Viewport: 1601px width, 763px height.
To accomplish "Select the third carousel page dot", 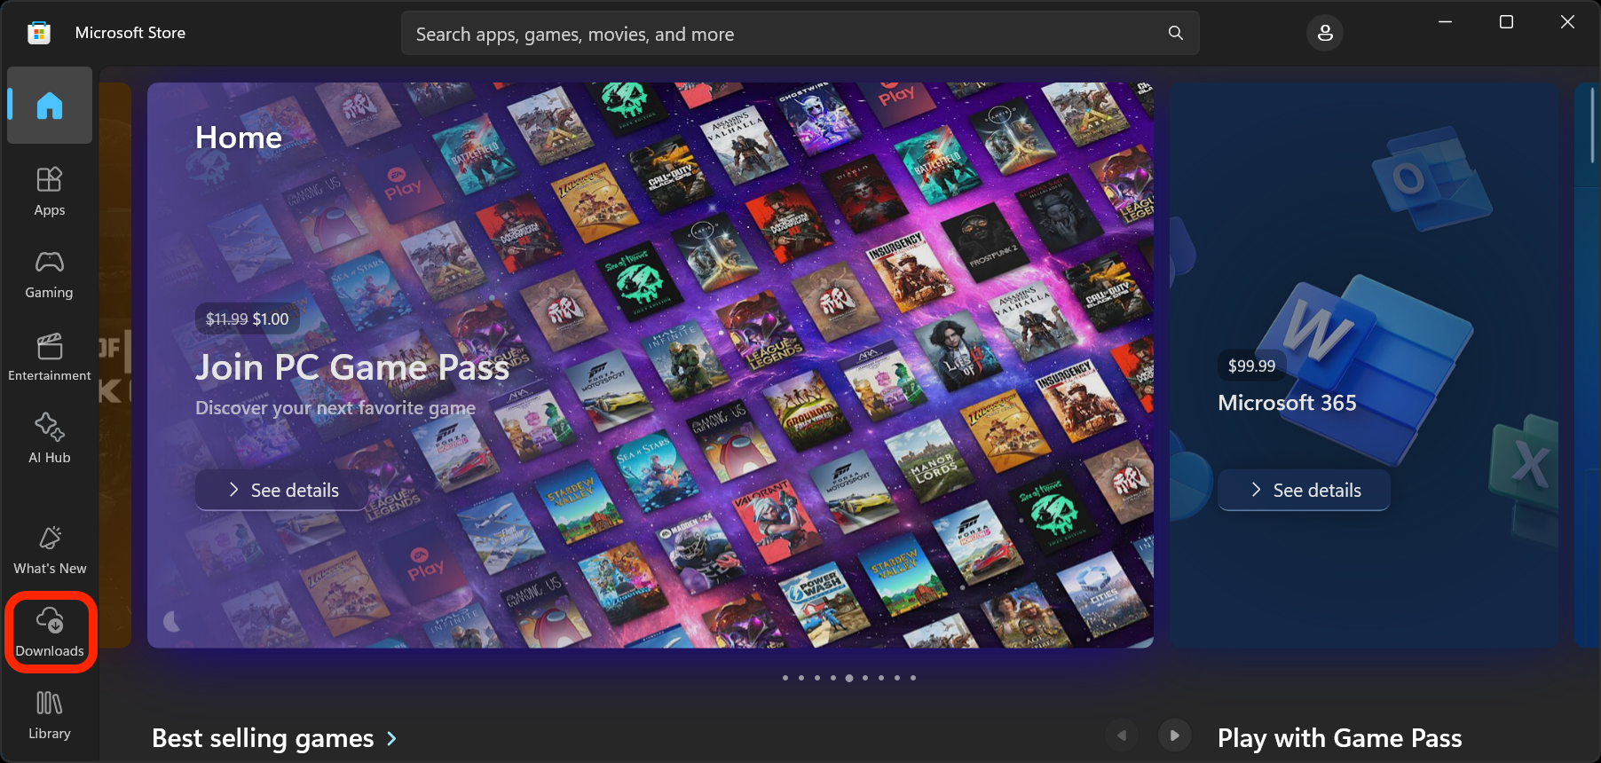I will [817, 678].
